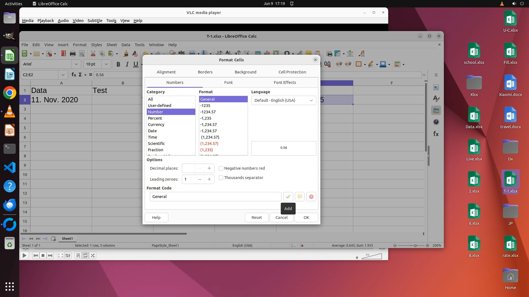Expand the Name Box C2:E2 dropdown
Screen dimensions: 529x297
point(63,75)
